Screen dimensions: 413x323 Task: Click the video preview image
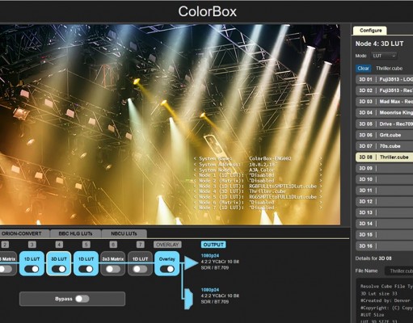click(x=170, y=124)
